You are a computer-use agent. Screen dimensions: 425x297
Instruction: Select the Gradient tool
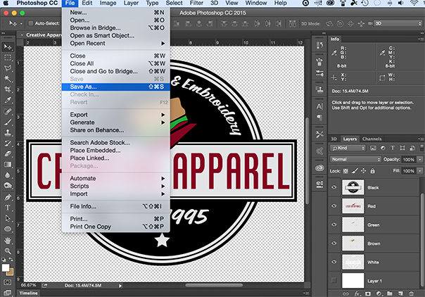coord(8,164)
